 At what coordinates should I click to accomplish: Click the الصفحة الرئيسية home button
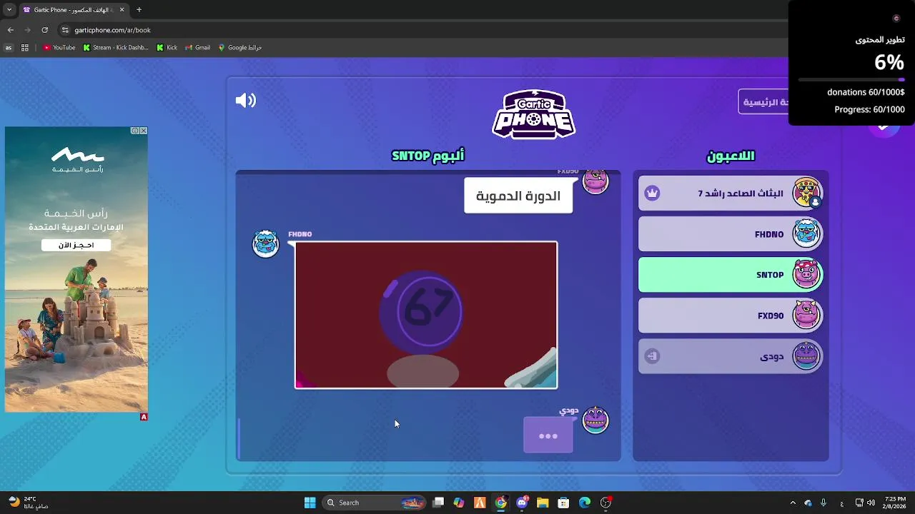tap(763, 102)
